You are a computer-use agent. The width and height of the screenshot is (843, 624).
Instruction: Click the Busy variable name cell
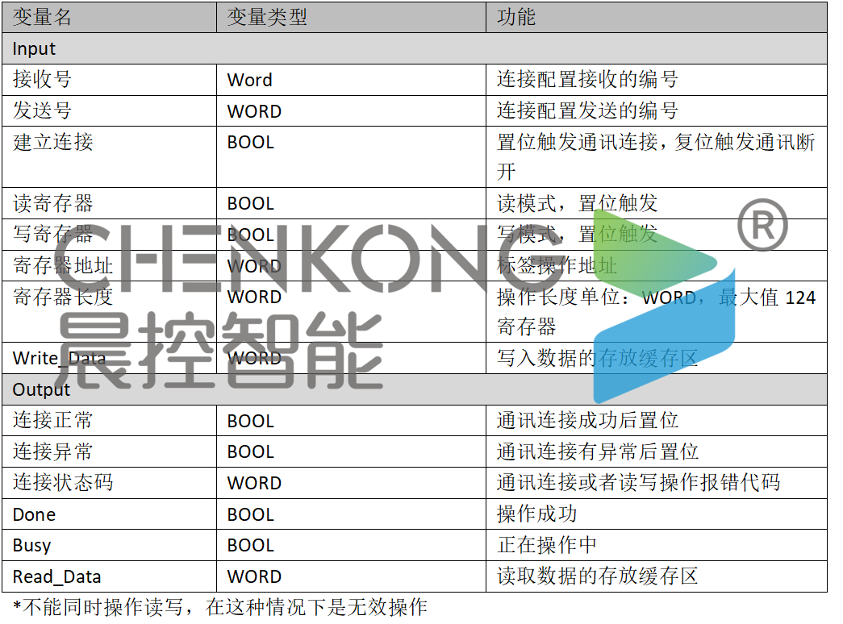[31, 545]
